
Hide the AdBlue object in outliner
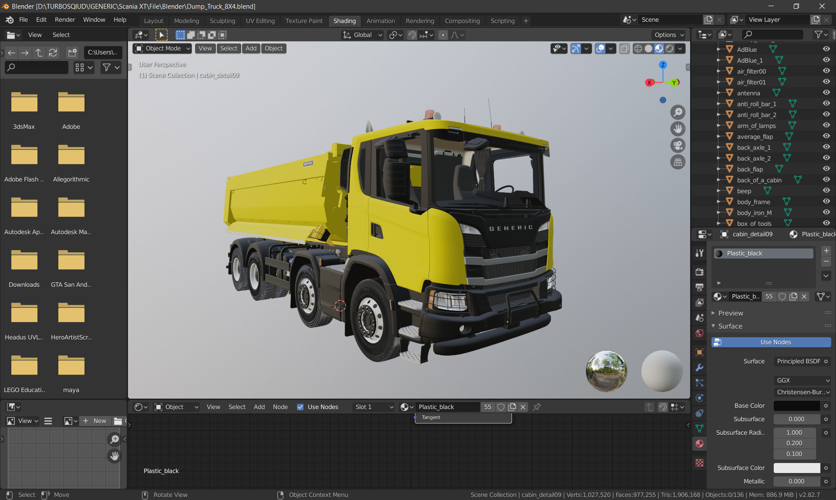click(826, 49)
